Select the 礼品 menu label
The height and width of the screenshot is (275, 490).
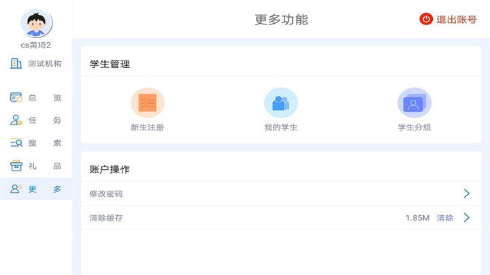45,166
